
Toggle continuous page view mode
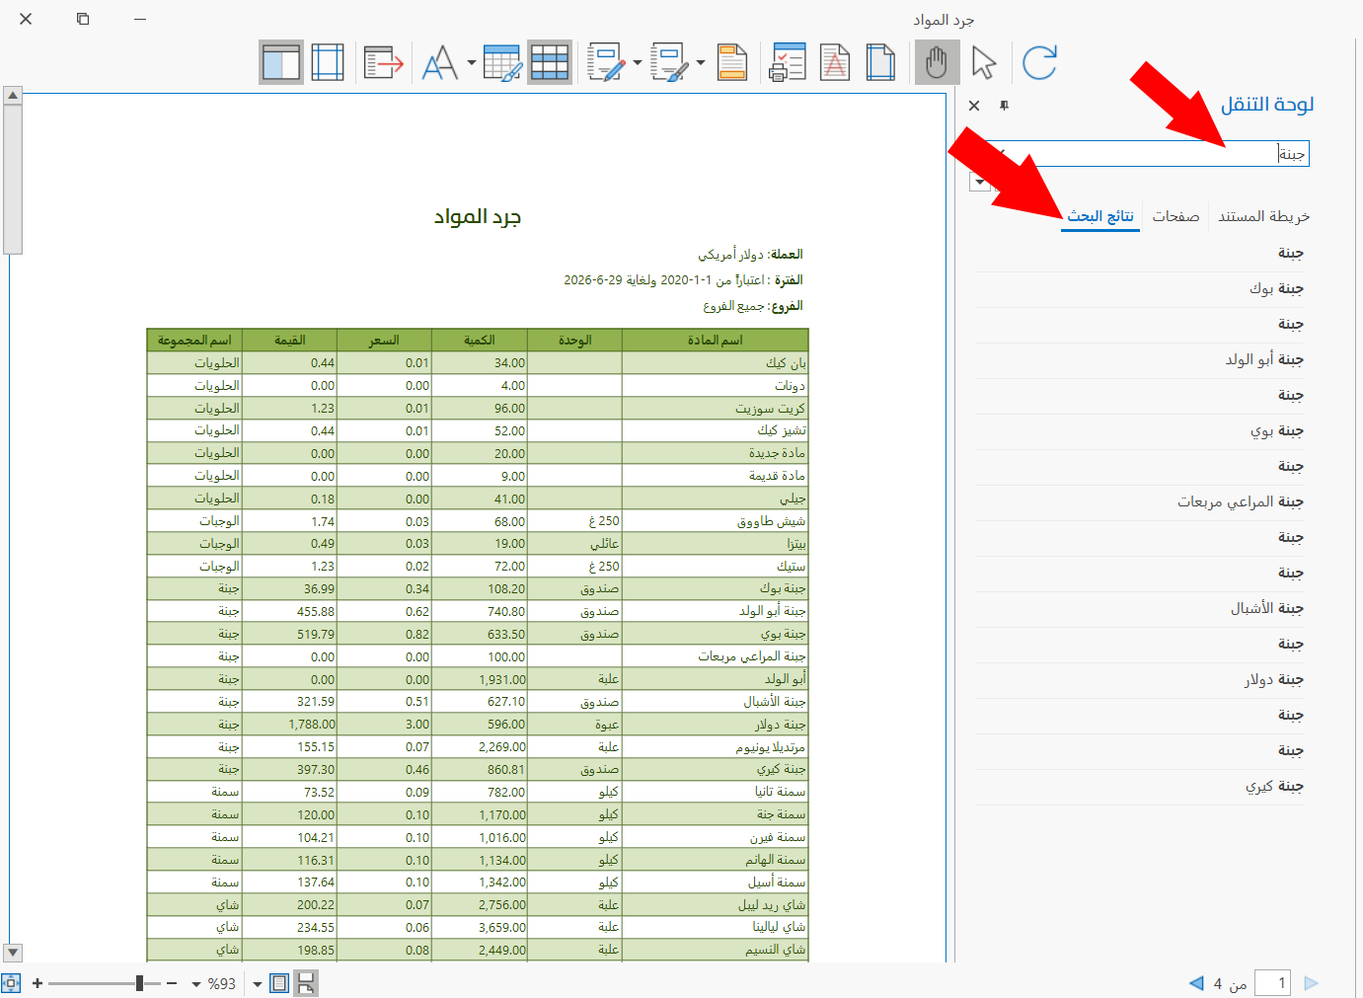[x=306, y=983]
